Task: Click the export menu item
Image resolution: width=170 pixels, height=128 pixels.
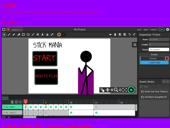Action: pos(153,30)
